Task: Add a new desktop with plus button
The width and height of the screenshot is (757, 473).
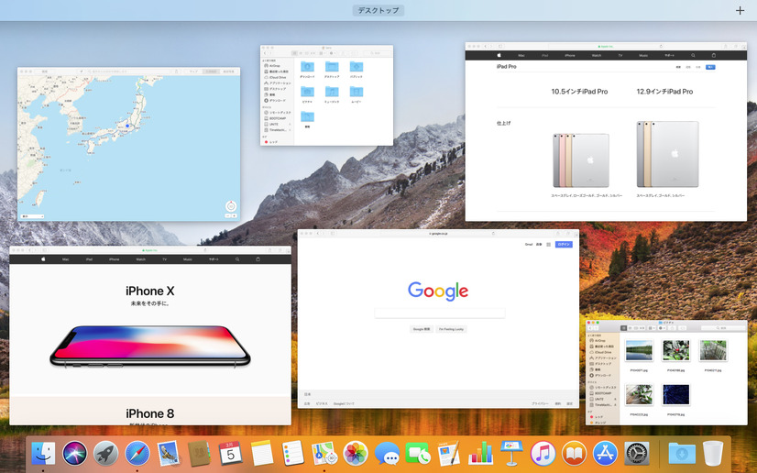Action: (740, 11)
